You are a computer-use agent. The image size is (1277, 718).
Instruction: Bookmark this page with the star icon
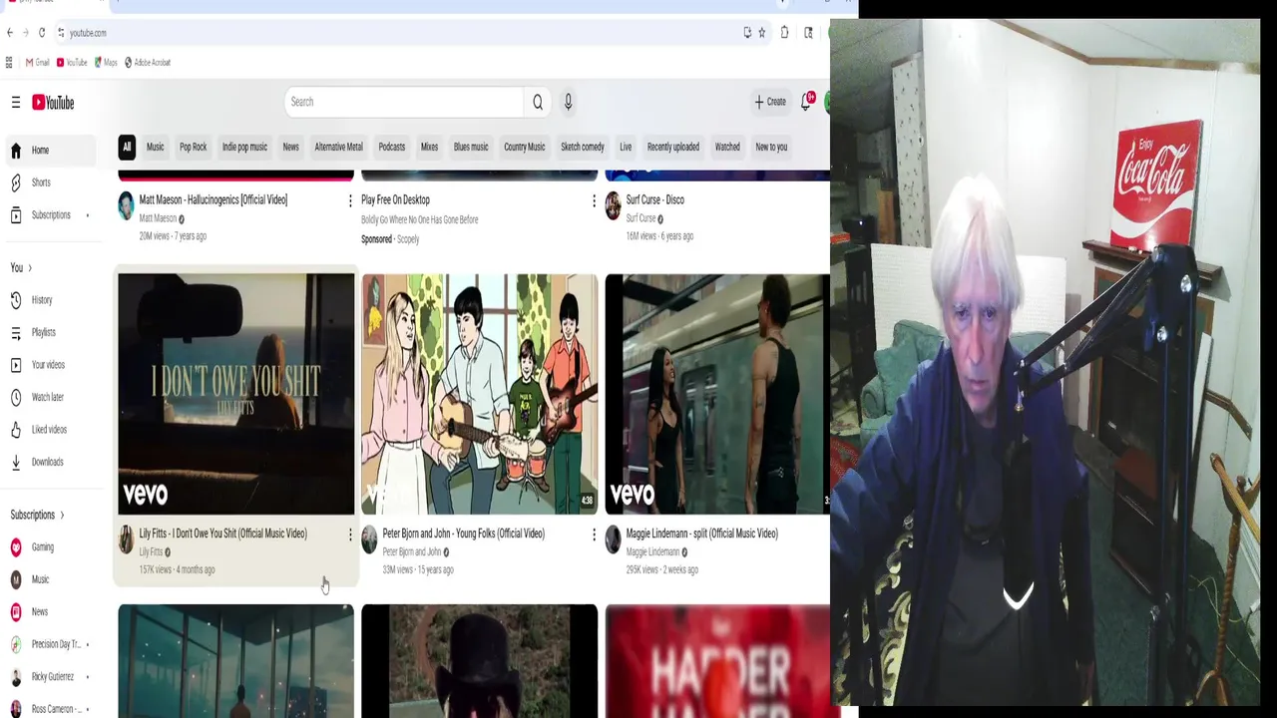click(x=761, y=33)
